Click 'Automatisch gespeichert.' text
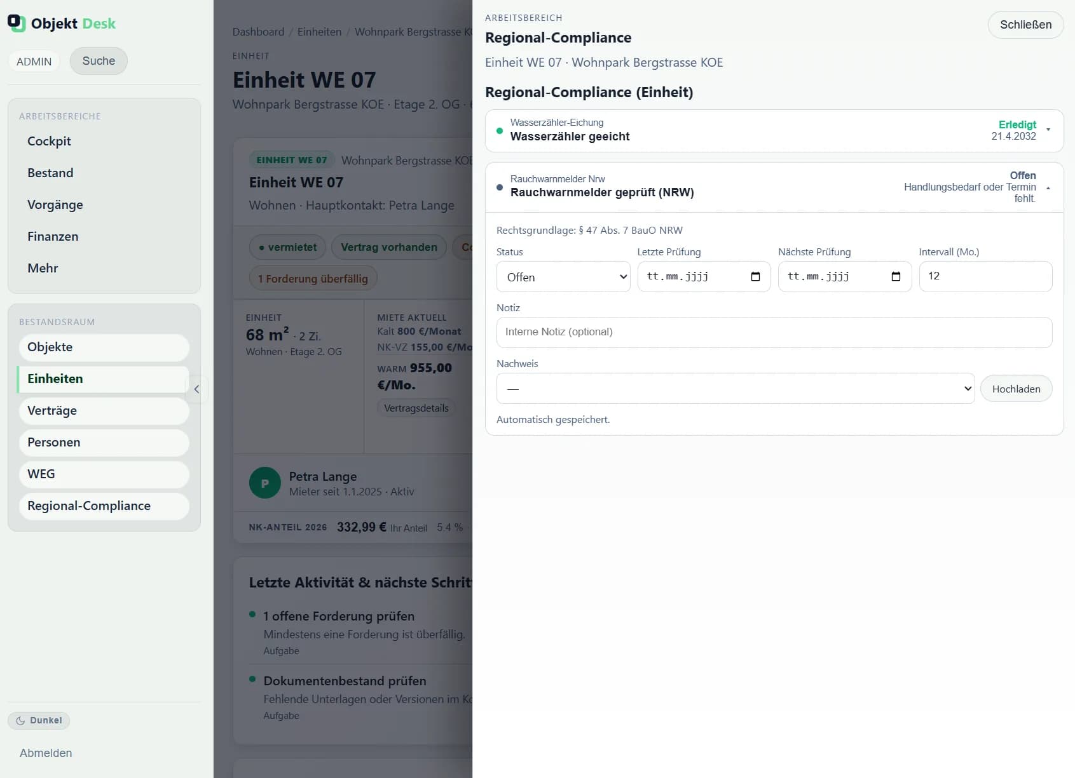Viewport: 1075px width, 778px height. [553, 420]
